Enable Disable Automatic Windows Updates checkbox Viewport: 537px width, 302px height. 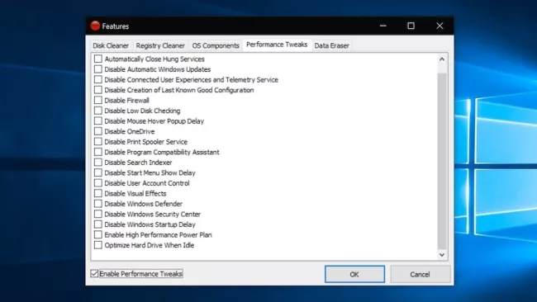pyautogui.click(x=98, y=69)
